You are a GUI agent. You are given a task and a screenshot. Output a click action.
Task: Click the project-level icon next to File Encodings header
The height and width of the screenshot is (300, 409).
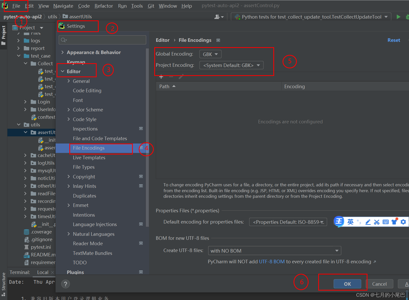coord(218,40)
